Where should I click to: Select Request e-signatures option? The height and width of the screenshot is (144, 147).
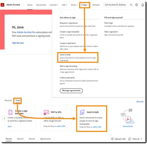pyautogui.click(x=69, y=23)
